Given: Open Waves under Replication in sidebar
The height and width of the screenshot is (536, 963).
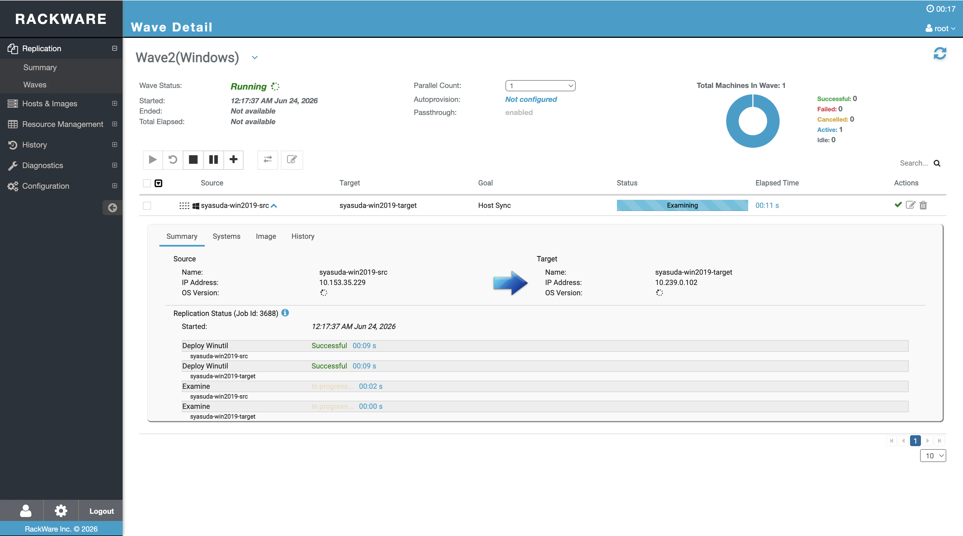Looking at the screenshot, I should [x=35, y=85].
